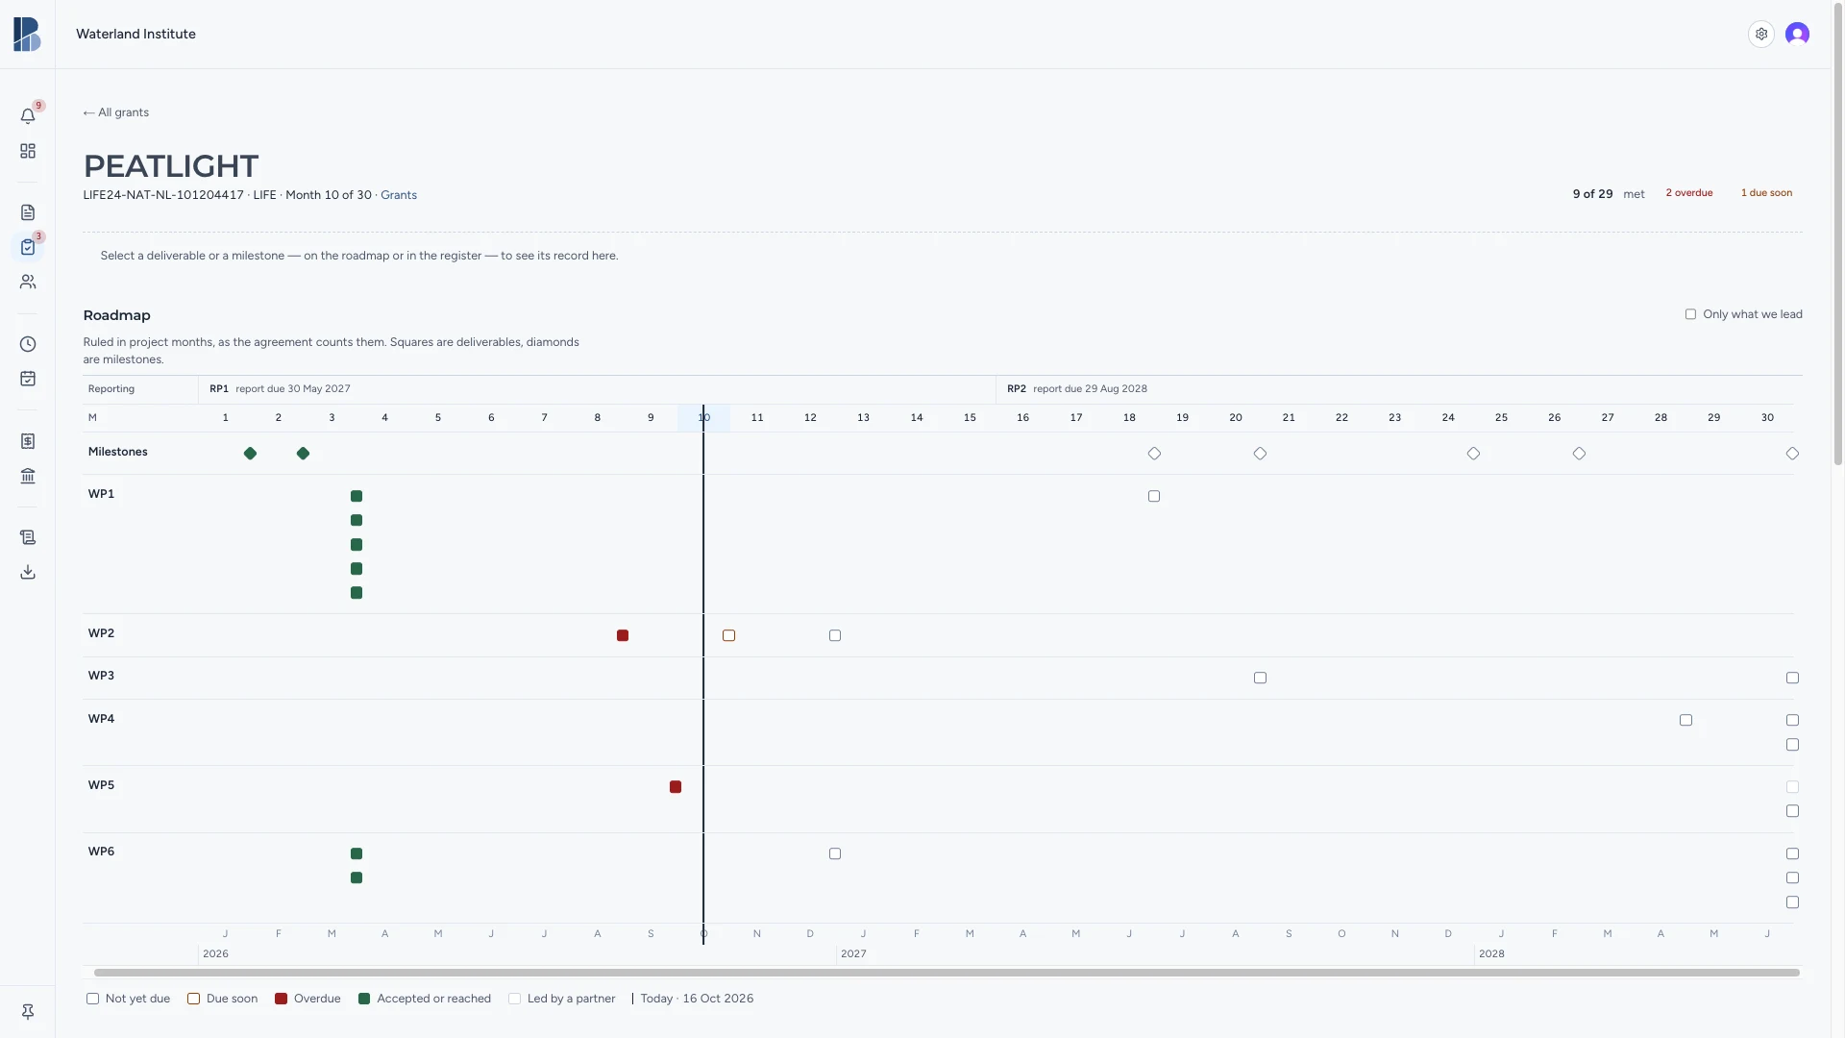Select the WP1 not-yet-due square at month 18
The height and width of the screenshot is (1038, 1845).
click(x=1154, y=496)
